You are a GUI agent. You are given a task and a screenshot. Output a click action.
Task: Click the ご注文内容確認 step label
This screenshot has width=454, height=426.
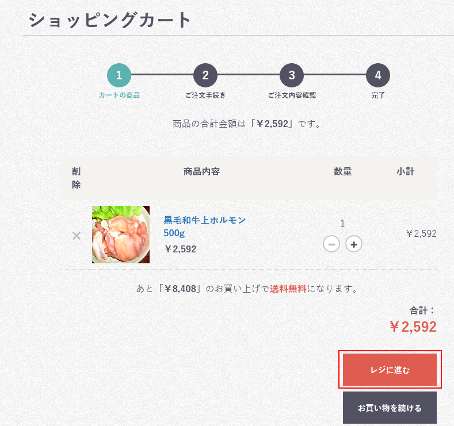[292, 95]
